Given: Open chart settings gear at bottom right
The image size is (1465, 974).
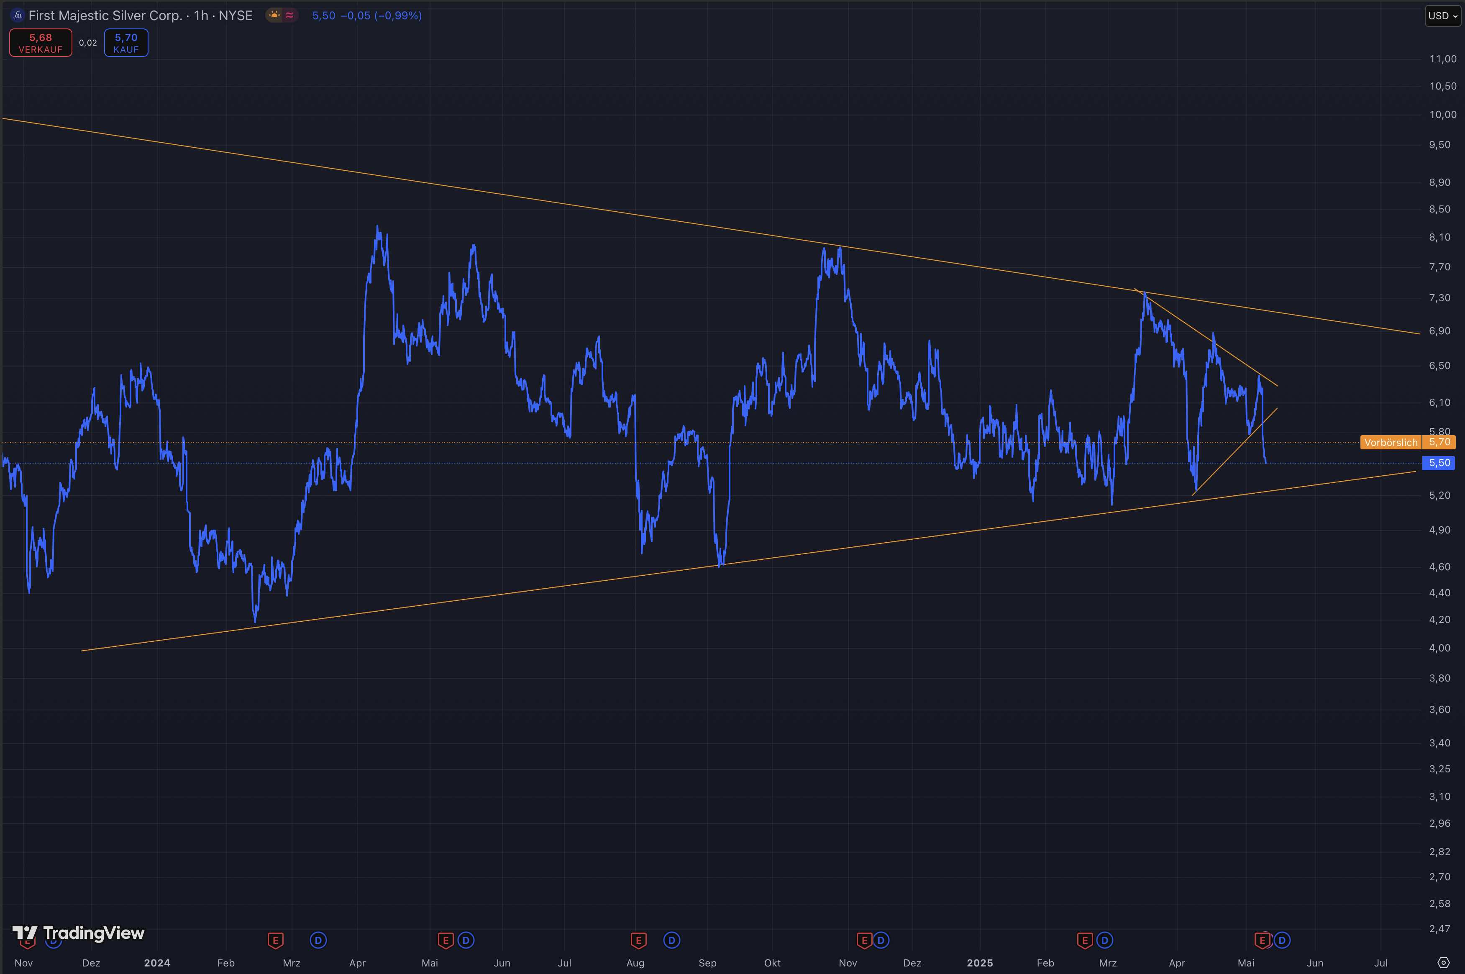Looking at the screenshot, I should pos(1443,963).
